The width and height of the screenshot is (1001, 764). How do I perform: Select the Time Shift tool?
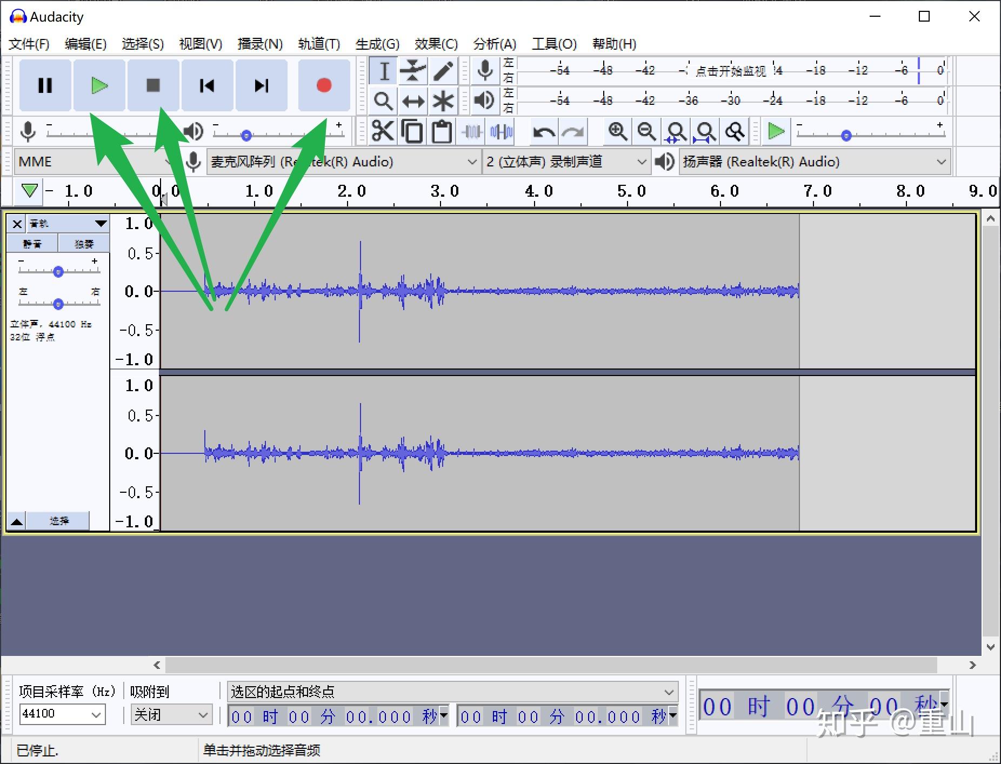tap(413, 100)
